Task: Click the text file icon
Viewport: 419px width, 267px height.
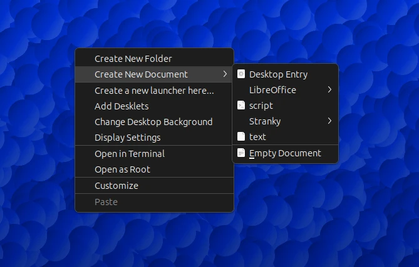Action: [241, 137]
